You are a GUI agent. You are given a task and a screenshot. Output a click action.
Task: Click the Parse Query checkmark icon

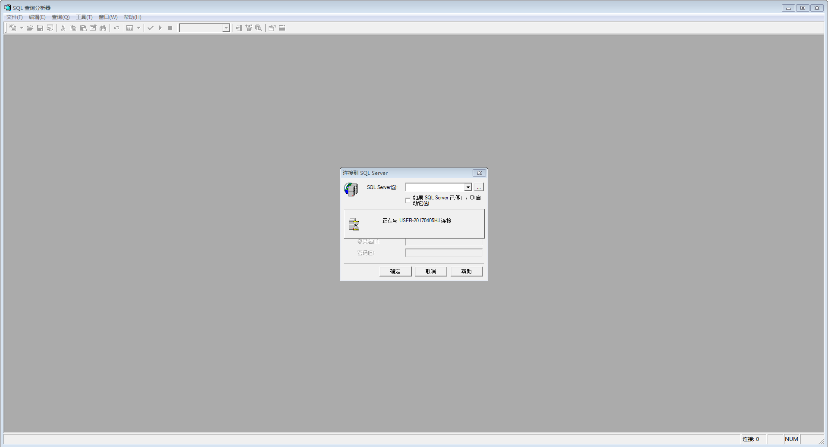[x=150, y=28]
